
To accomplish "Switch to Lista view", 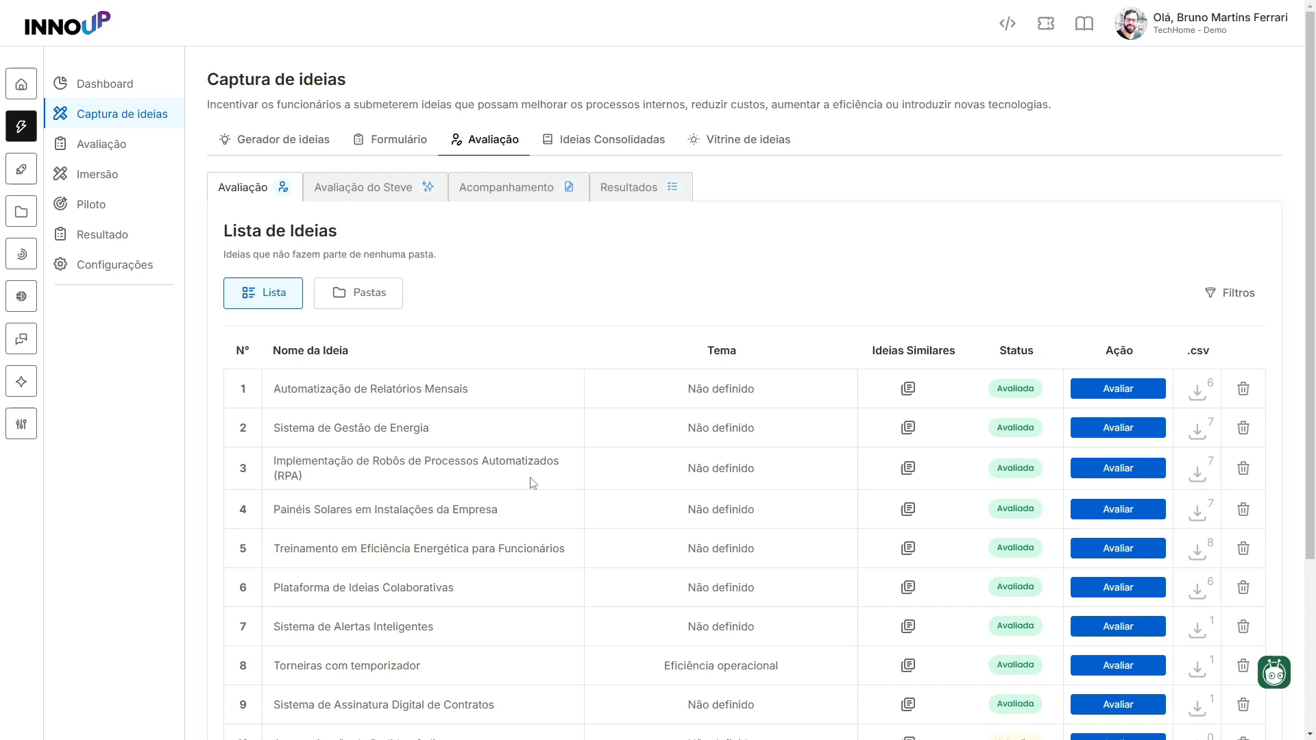I will click(263, 293).
